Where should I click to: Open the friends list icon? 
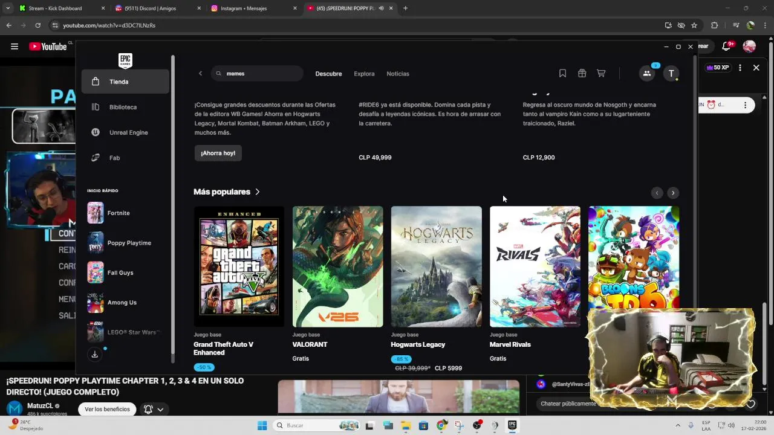click(646, 73)
